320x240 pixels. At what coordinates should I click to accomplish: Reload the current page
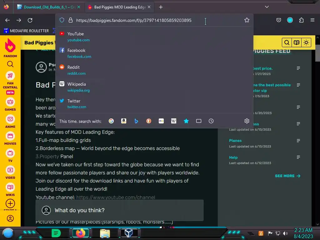[30, 20]
